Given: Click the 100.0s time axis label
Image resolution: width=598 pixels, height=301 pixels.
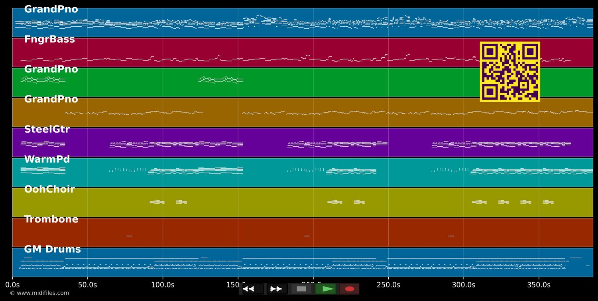Looking at the screenshot, I should tap(163, 285).
